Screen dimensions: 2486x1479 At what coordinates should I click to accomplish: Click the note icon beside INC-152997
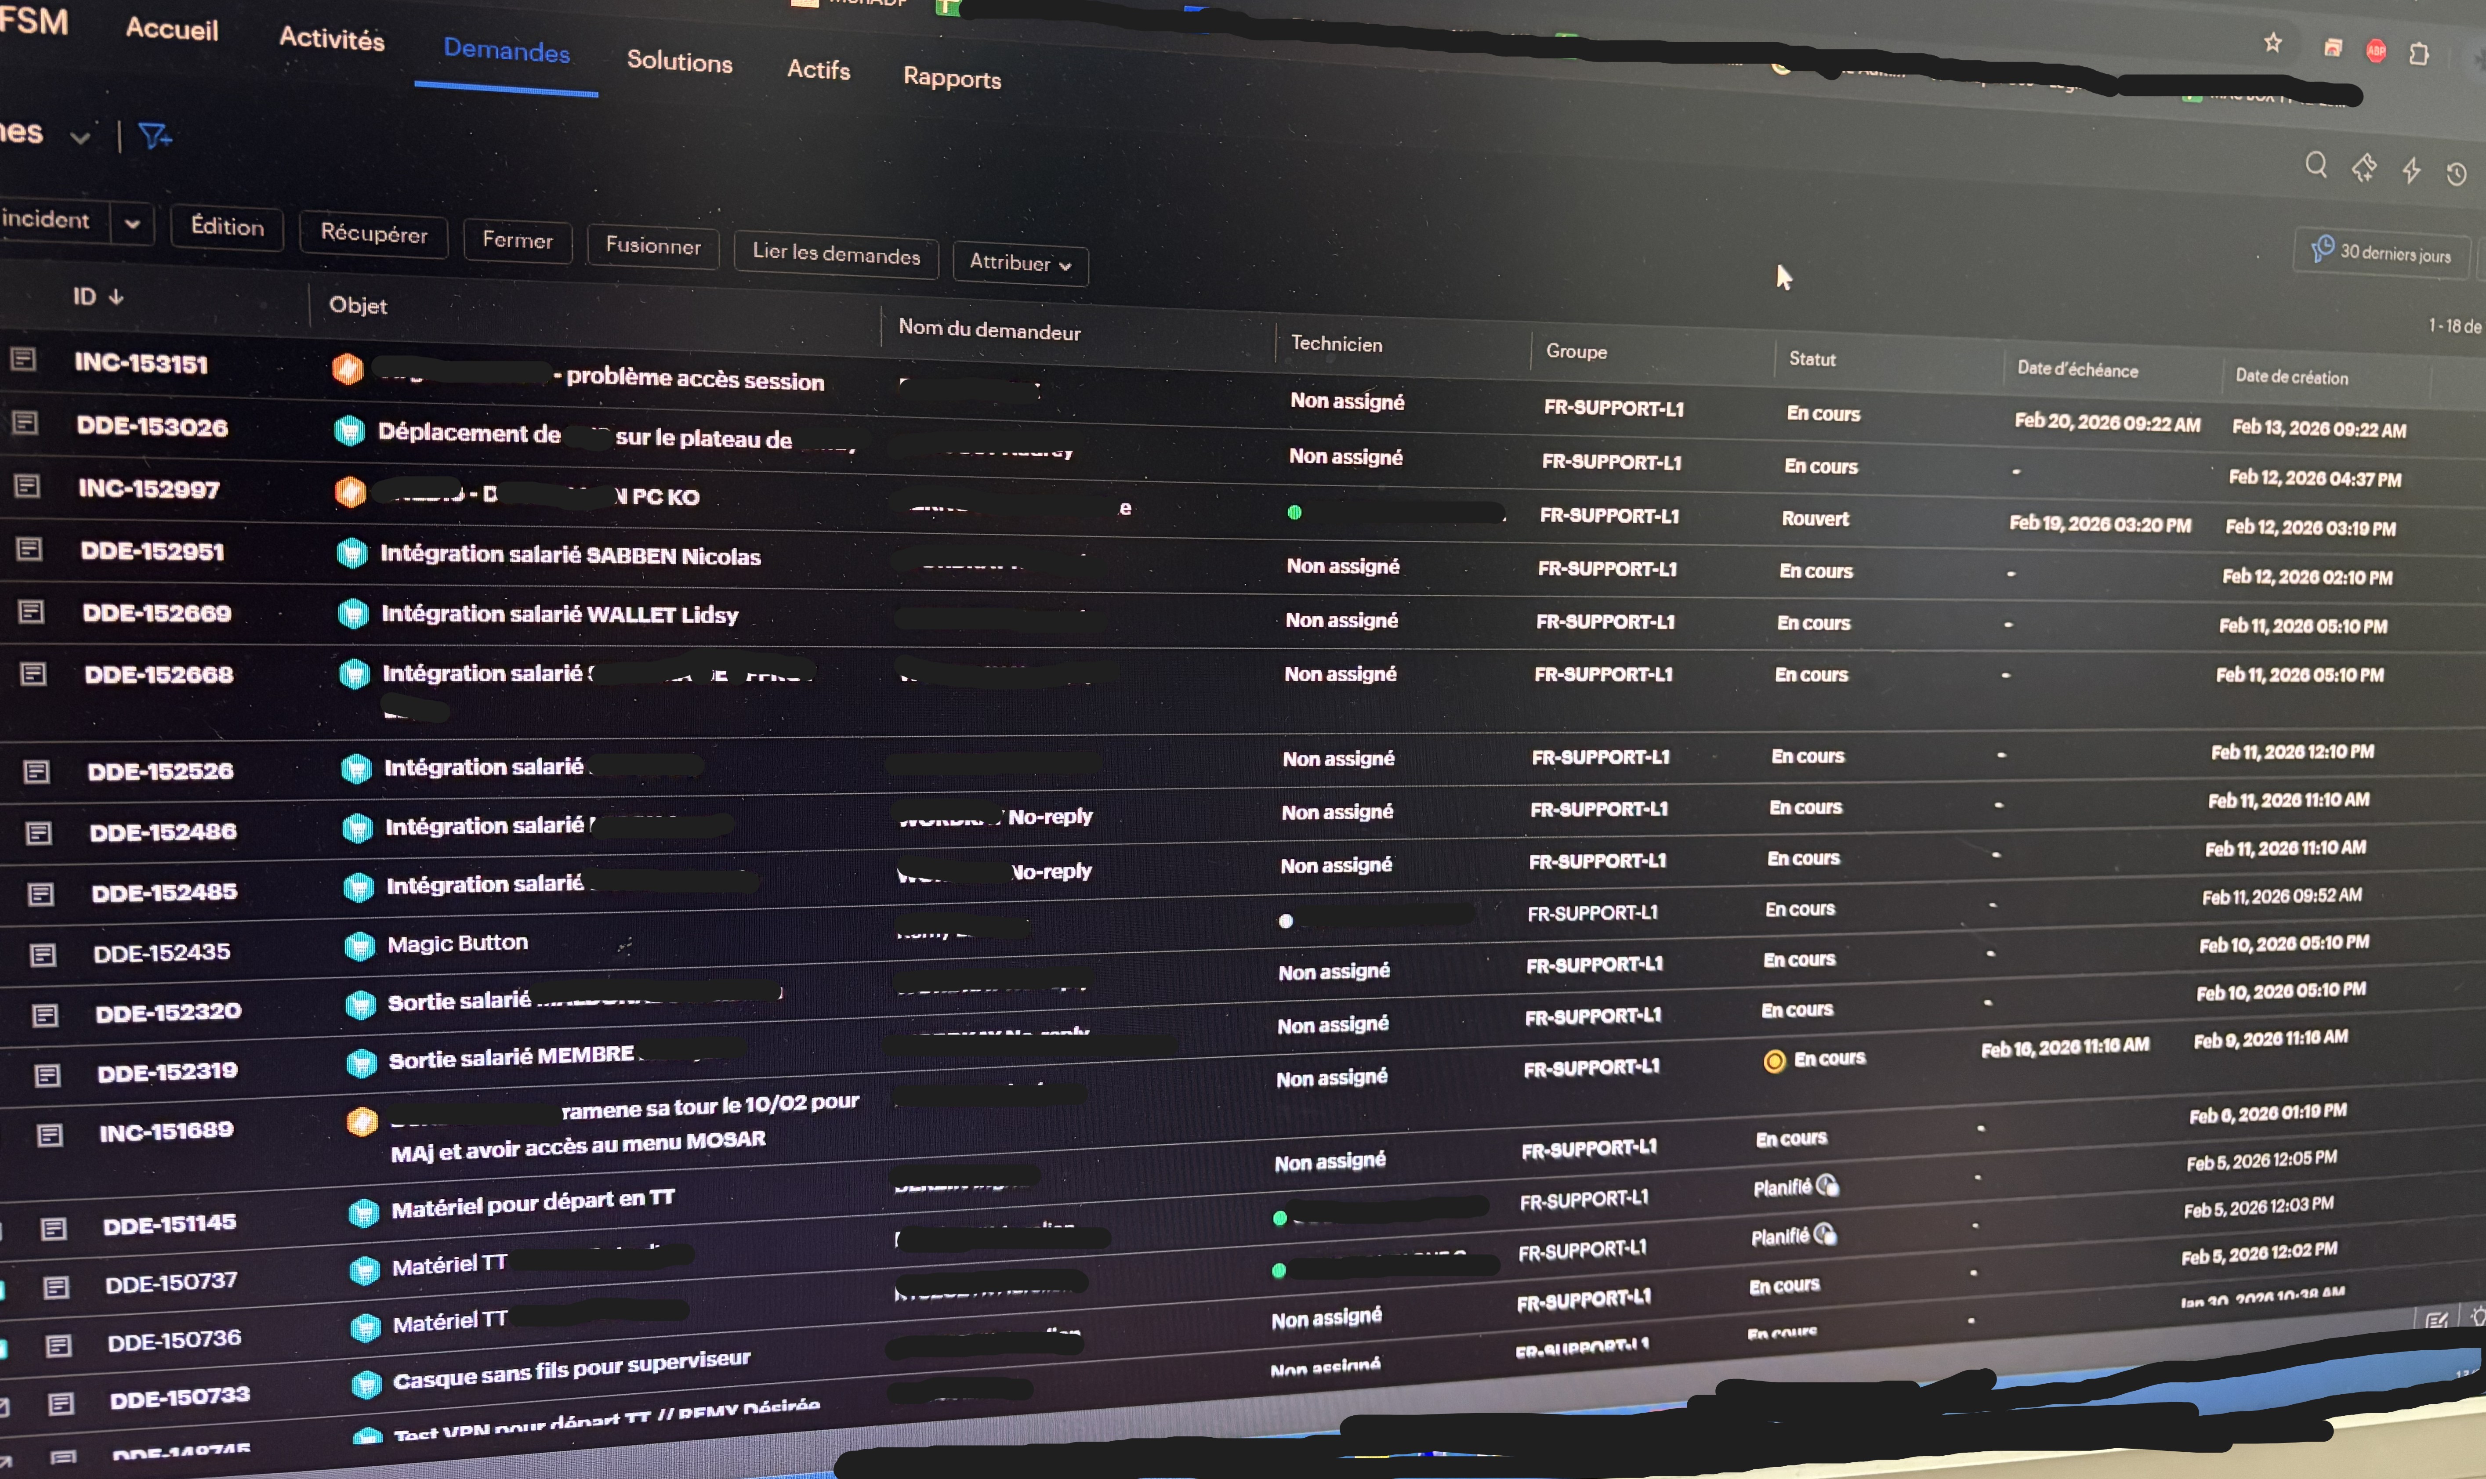coord(27,485)
